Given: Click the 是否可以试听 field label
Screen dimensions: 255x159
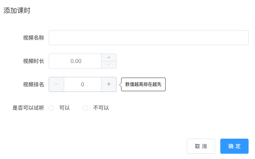Looking at the screenshot, I should pyautogui.click(x=28, y=108).
